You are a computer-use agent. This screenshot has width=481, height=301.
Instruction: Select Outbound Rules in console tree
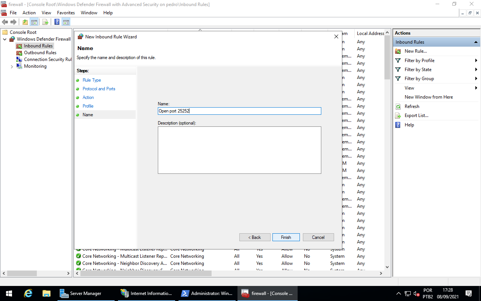40,53
